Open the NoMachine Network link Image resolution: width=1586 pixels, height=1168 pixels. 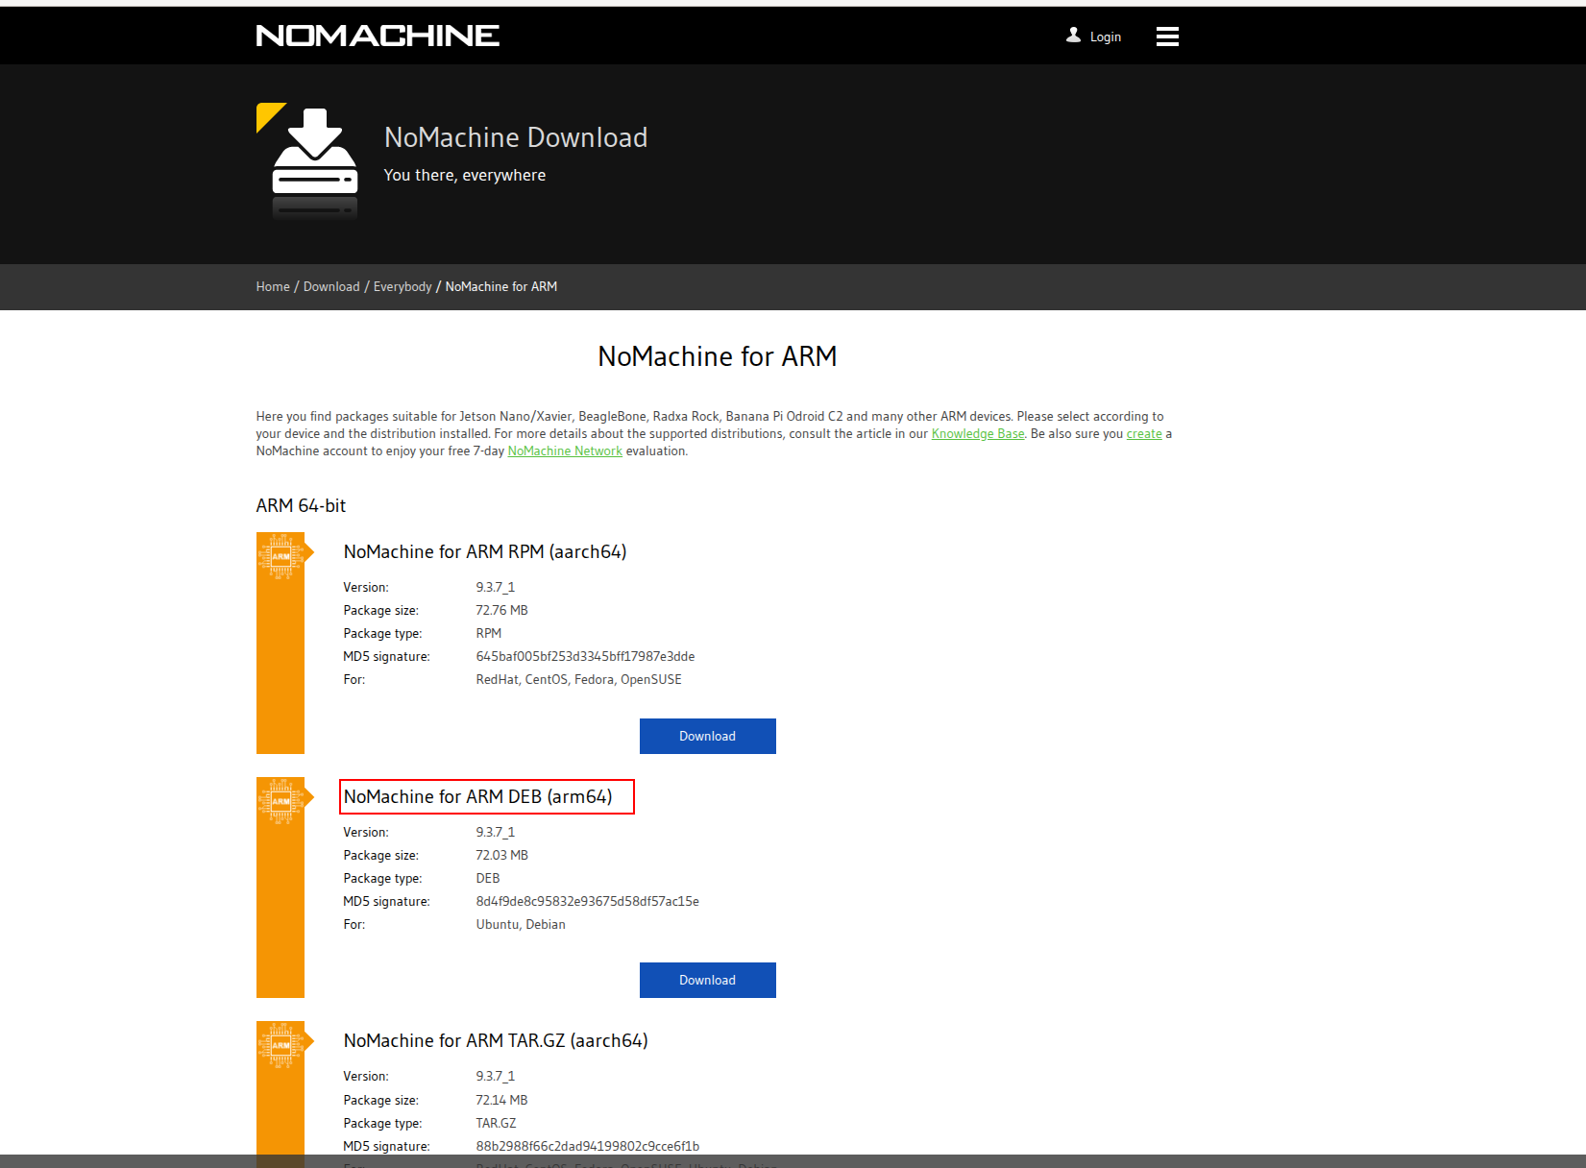[x=565, y=451]
